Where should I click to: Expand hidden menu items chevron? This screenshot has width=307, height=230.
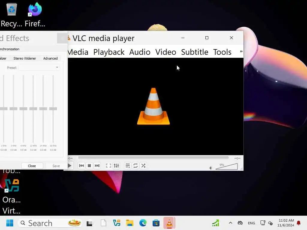click(x=241, y=52)
